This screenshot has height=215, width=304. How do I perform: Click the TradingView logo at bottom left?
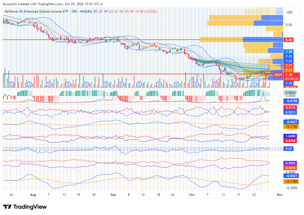coord(25,207)
